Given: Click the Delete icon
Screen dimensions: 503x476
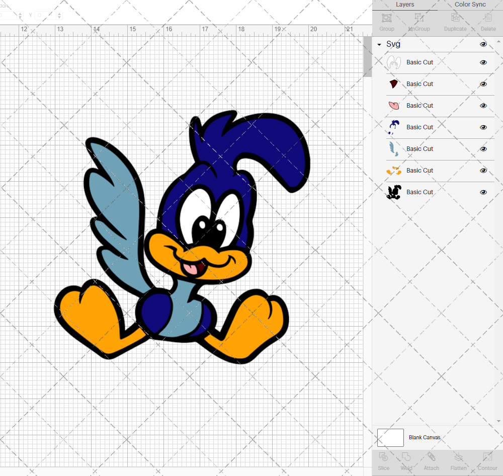Looking at the screenshot, I should click(x=488, y=21).
